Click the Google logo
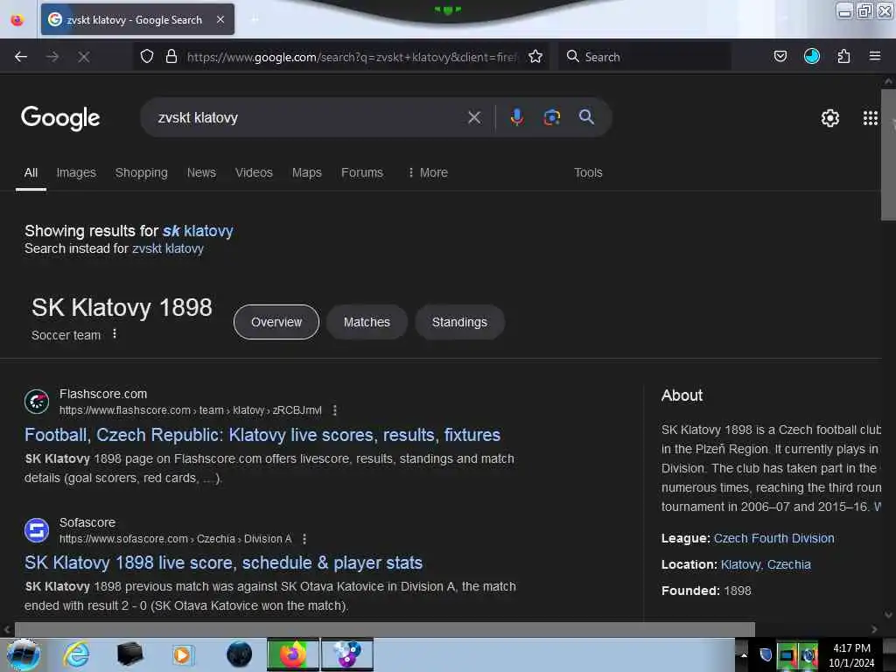Image resolution: width=896 pixels, height=672 pixels. [60, 118]
